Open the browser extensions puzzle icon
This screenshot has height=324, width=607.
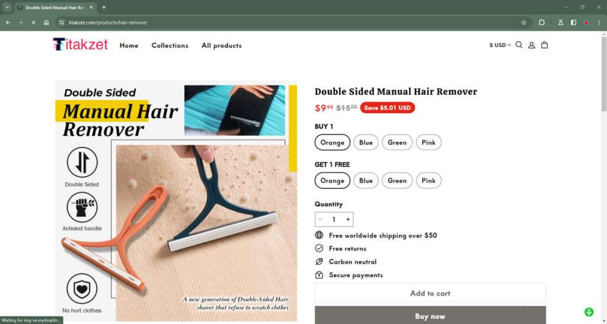(542, 23)
